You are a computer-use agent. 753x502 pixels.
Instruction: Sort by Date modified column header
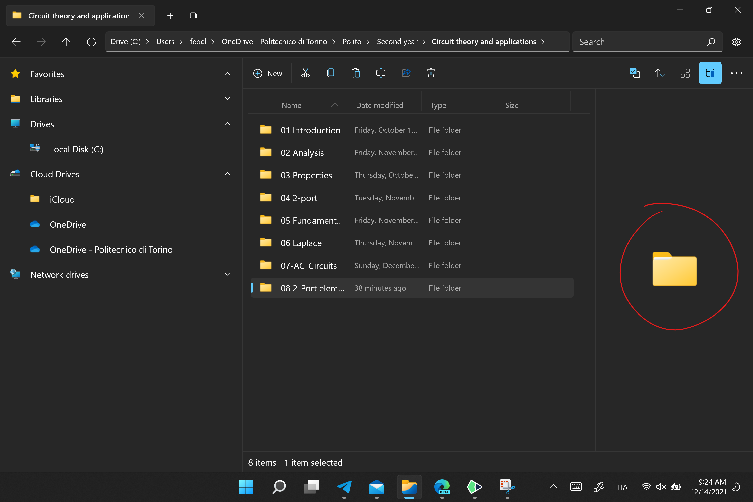(x=380, y=105)
